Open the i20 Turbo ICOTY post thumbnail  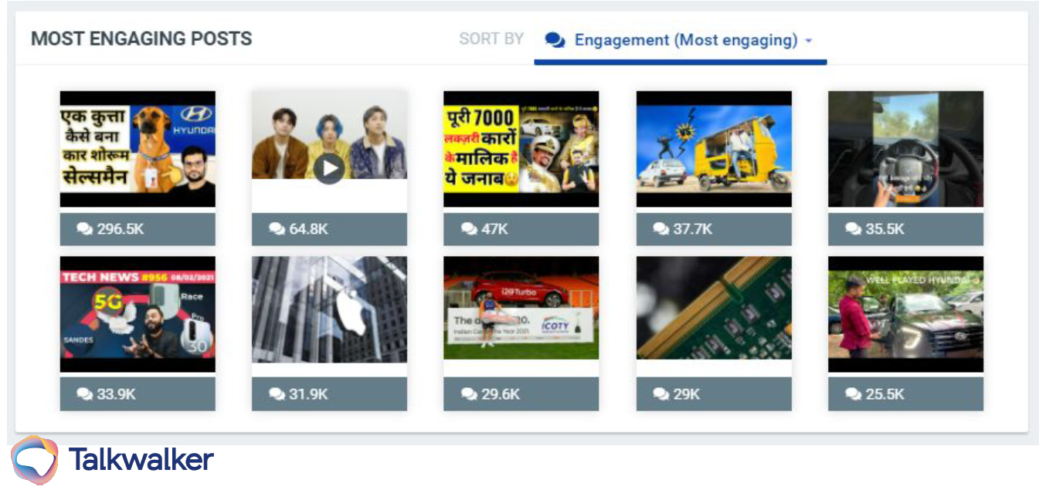(x=521, y=308)
